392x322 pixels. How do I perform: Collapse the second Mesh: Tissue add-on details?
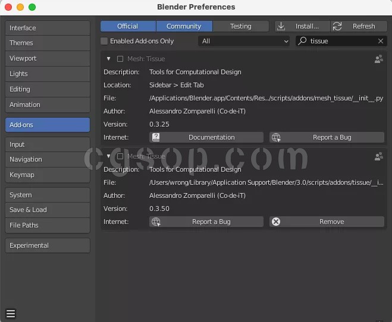pyautogui.click(x=108, y=156)
